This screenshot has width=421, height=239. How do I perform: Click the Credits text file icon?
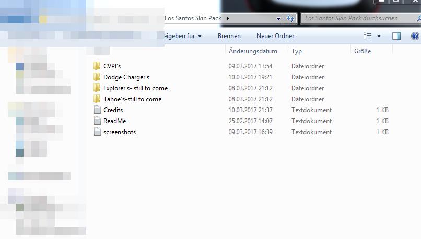tap(97, 110)
